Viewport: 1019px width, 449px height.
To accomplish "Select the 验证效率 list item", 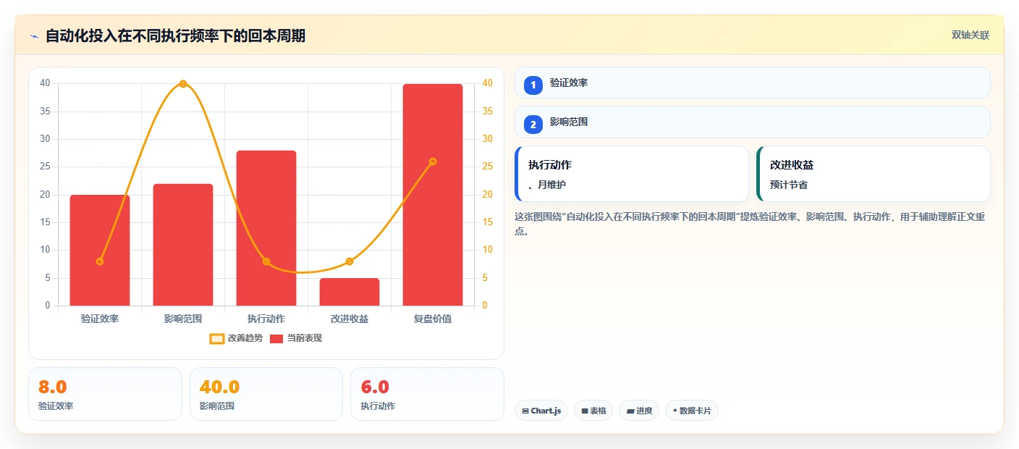I will pos(753,83).
